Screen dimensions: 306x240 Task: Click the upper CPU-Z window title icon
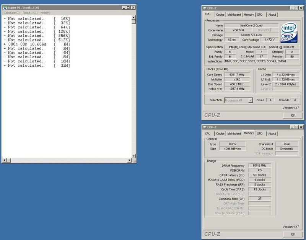point(205,8)
